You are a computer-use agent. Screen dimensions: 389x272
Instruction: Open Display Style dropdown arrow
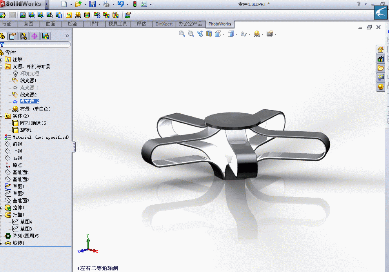pos(237,34)
